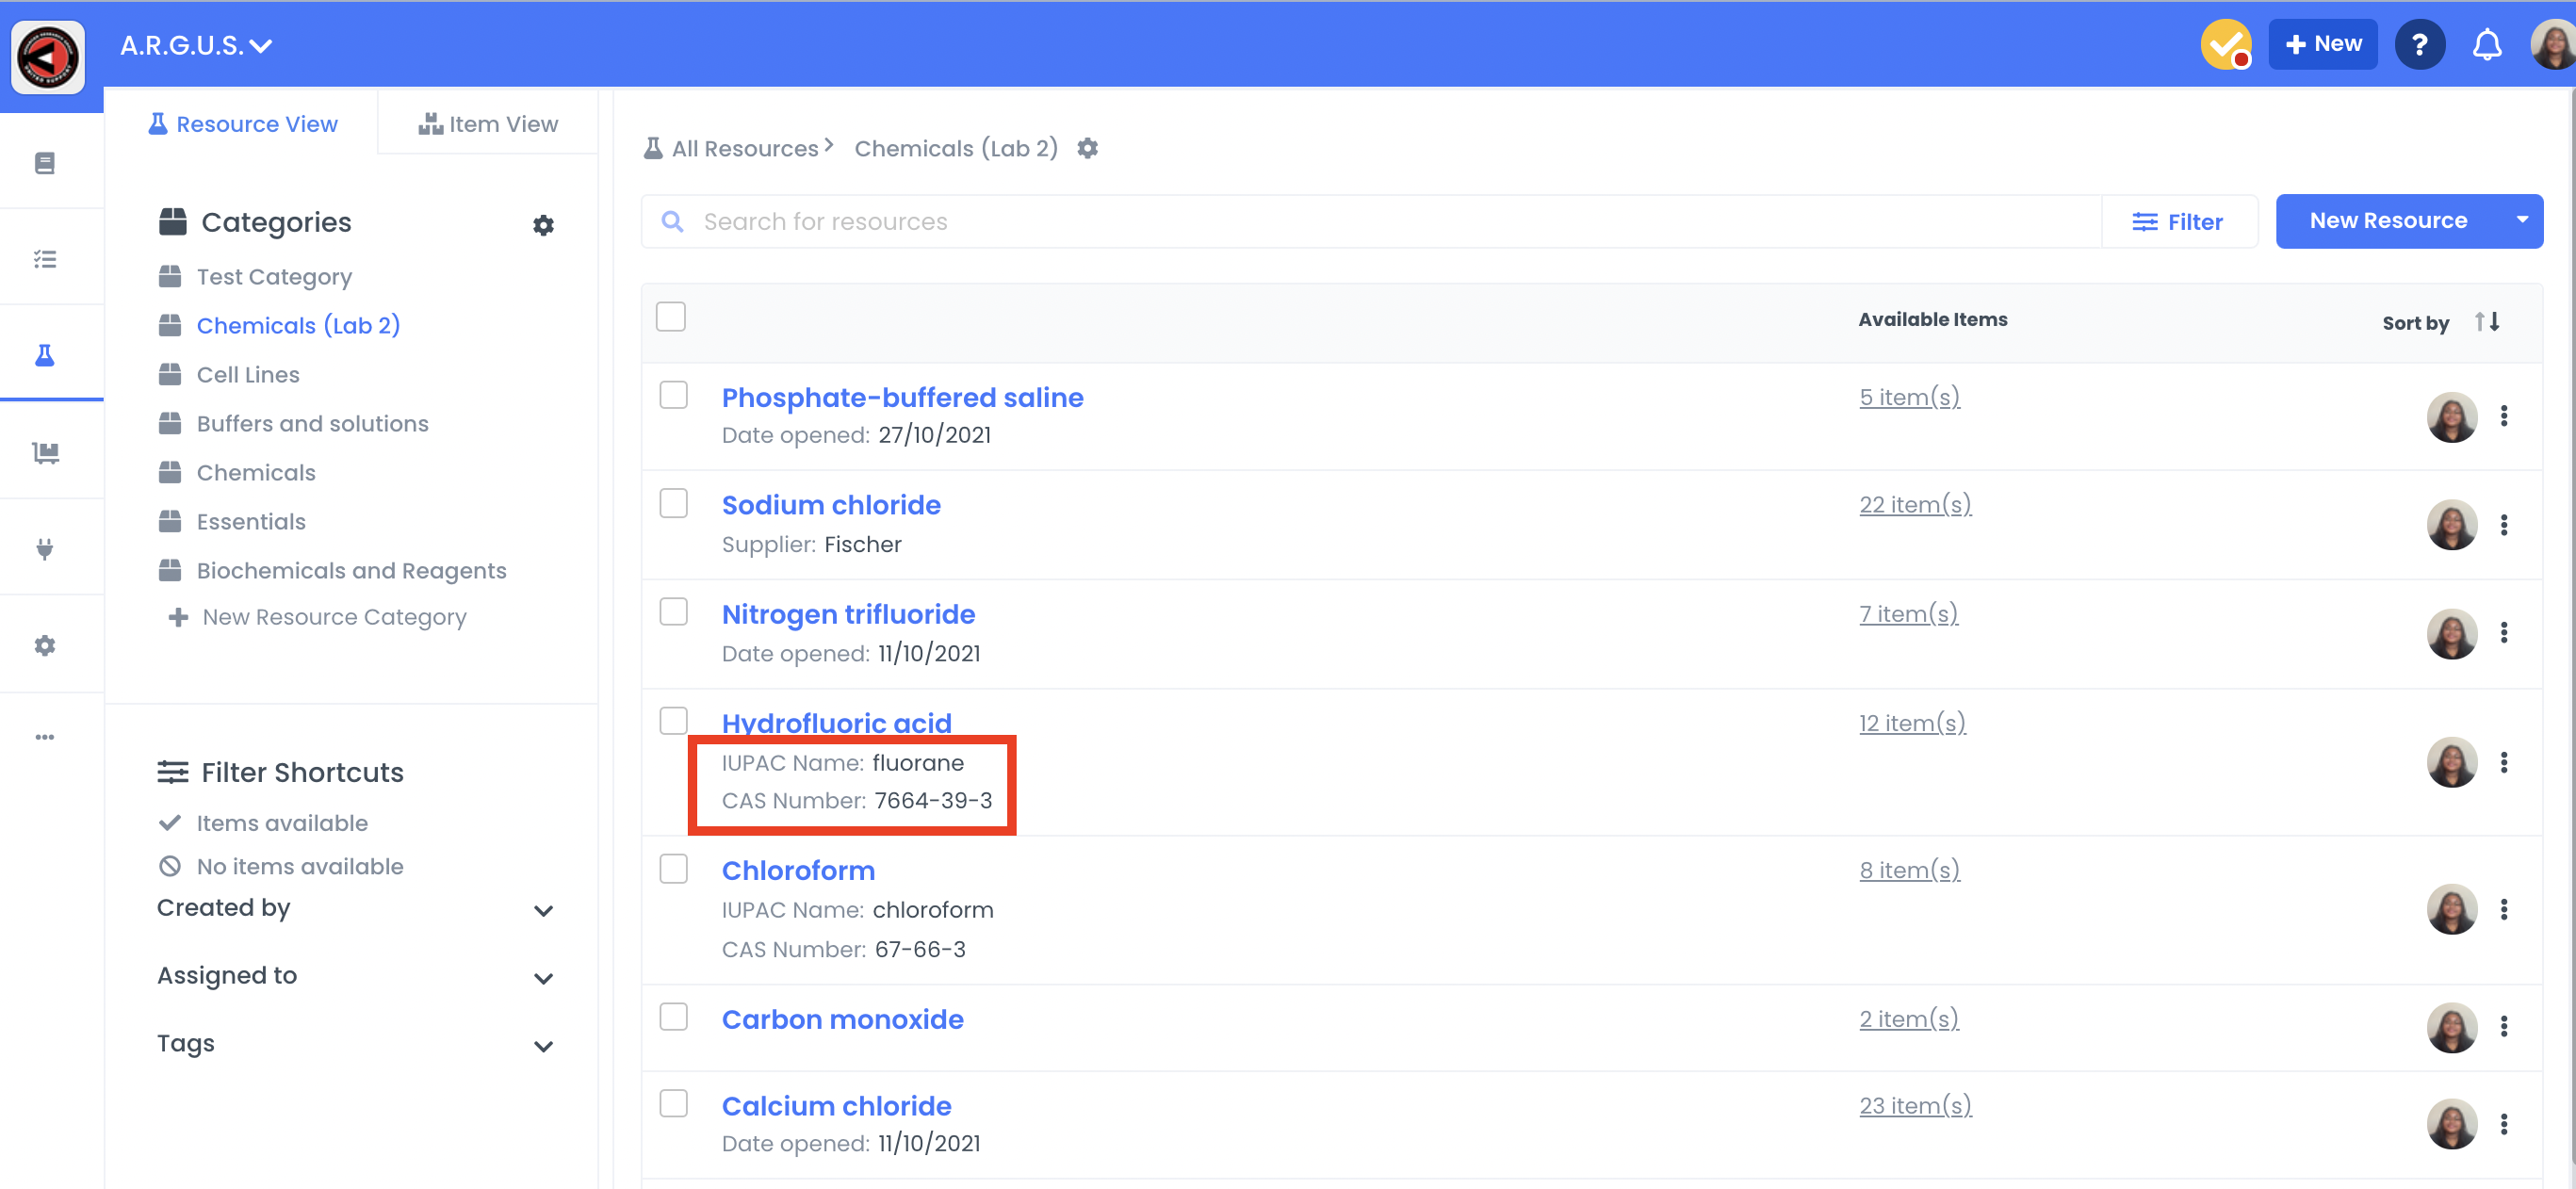Click the Filter button
Image resolution: width=2576 pixels, height=1189 pixels.
[2177, 222]
